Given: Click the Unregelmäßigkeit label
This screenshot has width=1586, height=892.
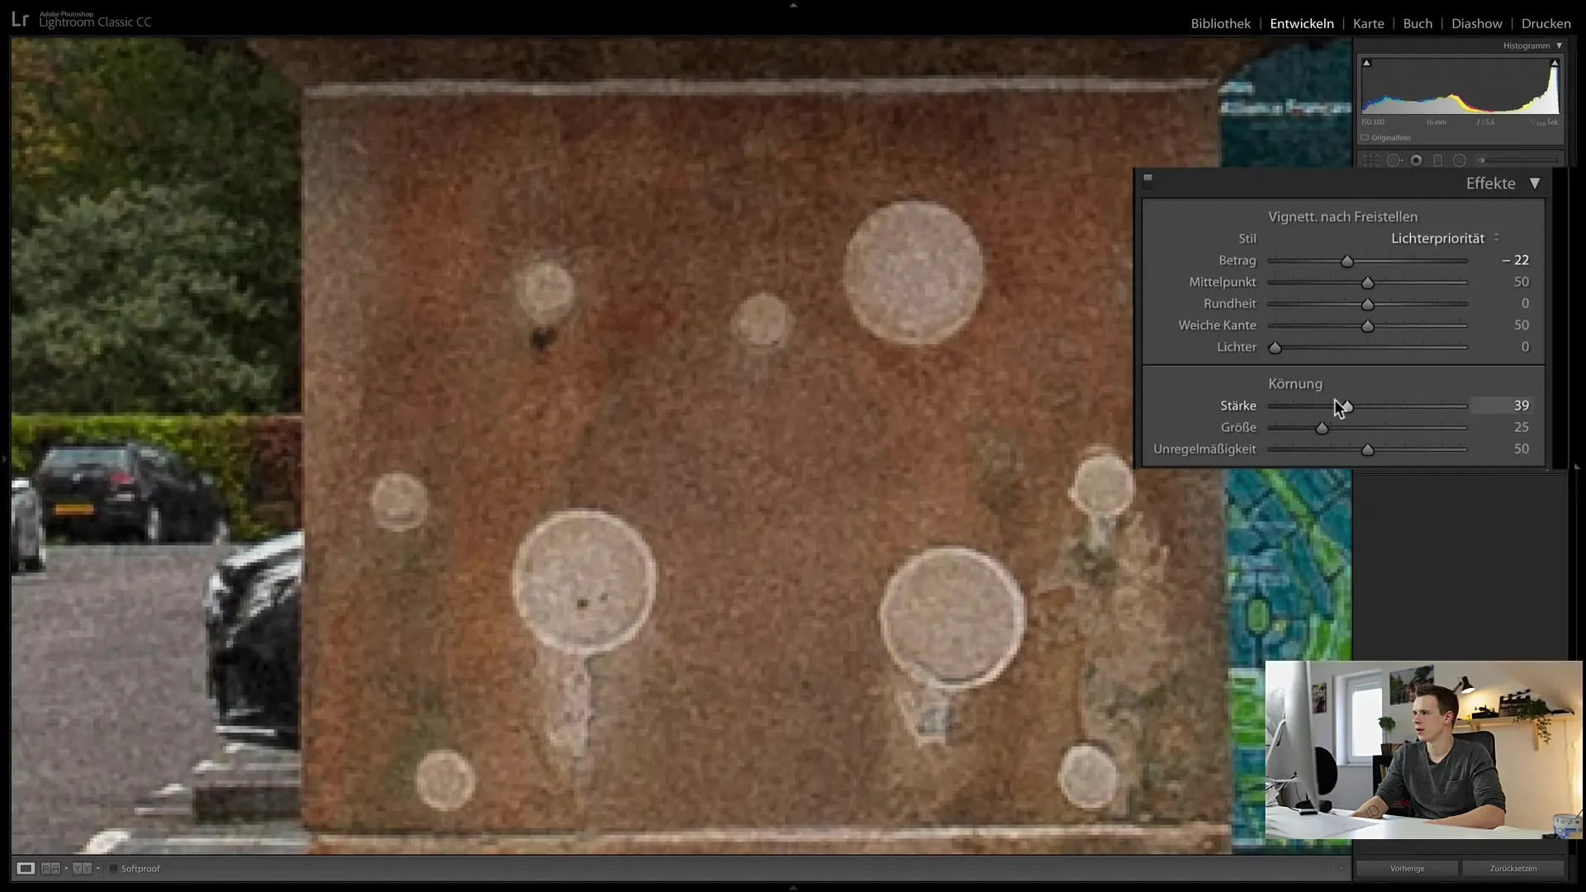Looking at the screenshot, I should coord(1204,448).
